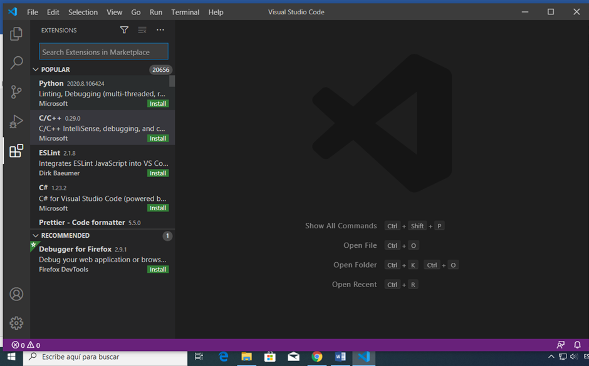This screenshot has height=366, width=589.
Task: Click the Open Recent shortcut hint
Action: 375,284
